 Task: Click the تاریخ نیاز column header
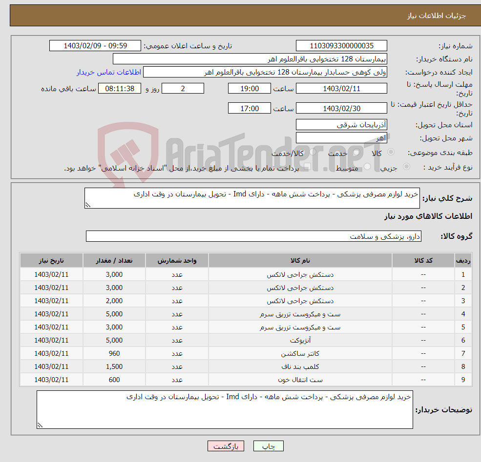[x=51, y=261]
